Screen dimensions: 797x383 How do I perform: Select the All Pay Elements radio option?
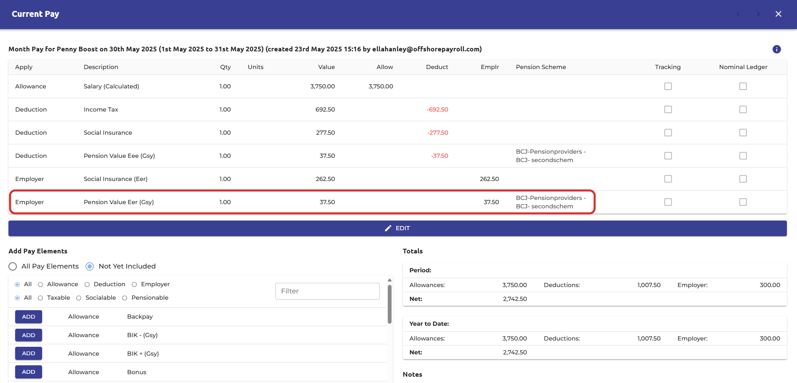[x=13, y=266]
